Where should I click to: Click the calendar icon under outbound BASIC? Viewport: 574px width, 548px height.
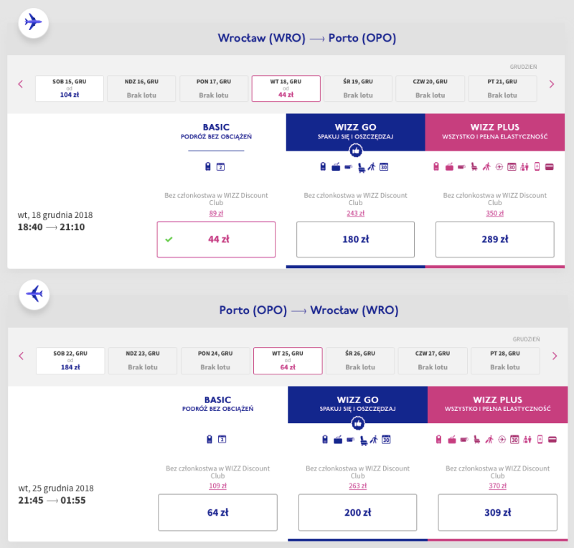(221, 167)
